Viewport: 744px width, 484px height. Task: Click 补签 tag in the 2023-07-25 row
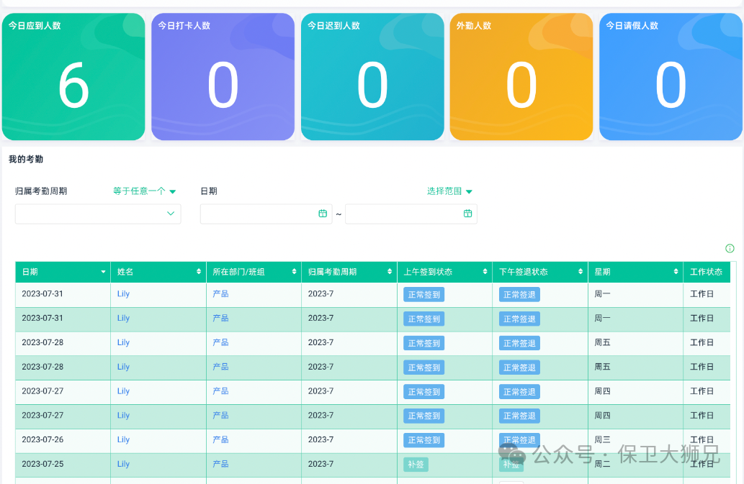(416, 465)
